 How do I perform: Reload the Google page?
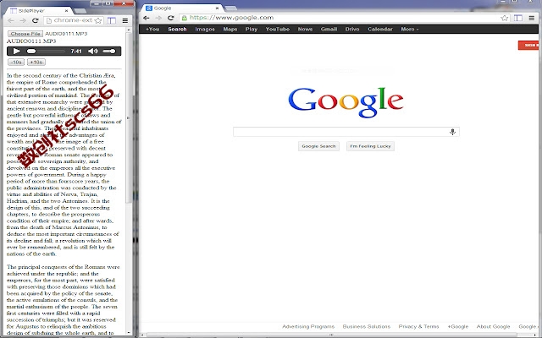[170, 18]
